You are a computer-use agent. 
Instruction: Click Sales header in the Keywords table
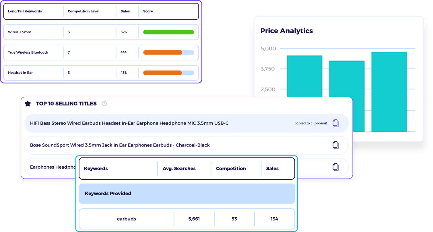click(x=272, y=169)
